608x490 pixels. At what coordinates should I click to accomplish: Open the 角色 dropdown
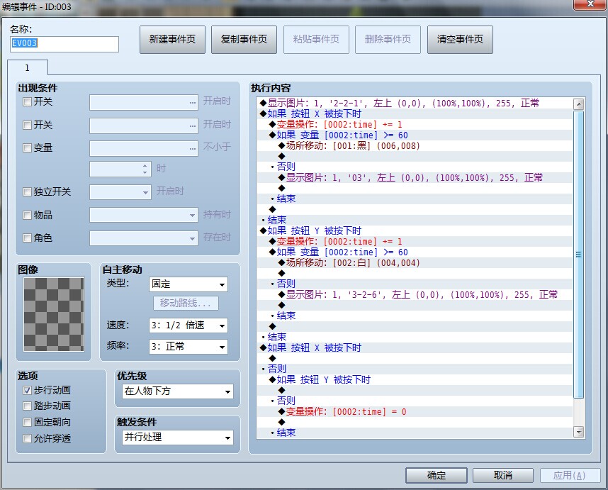coord(144,238)
